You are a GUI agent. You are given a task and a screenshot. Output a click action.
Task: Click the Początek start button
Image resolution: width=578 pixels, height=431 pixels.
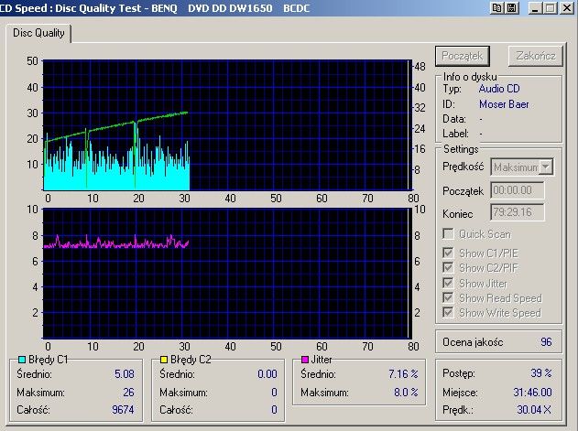pos(463,56)
